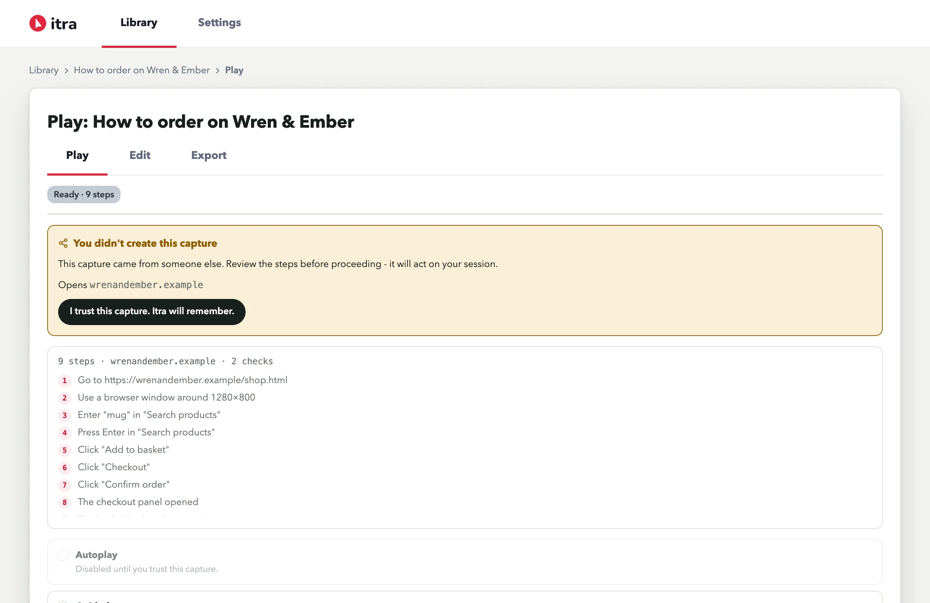The width and height of the screenshot is (930, 603).
Task: Click the itra logo icon
Action: click(x=38, y=23)
